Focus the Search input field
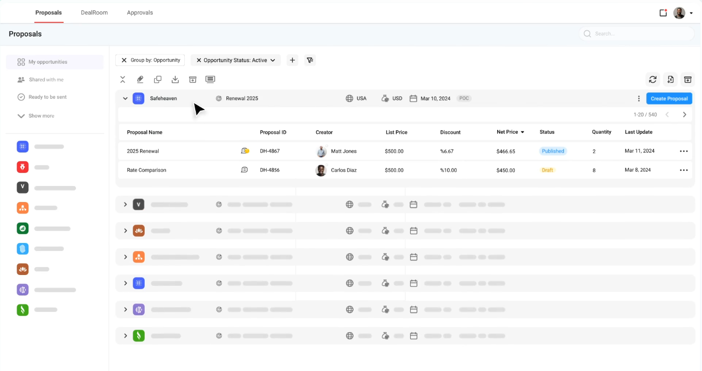 click(636, 33)
